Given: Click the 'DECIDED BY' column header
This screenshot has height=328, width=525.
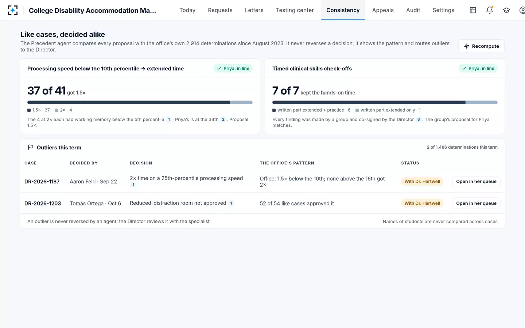Looking at the screenshot, I should pyautogui.click(x=83, y=163).
